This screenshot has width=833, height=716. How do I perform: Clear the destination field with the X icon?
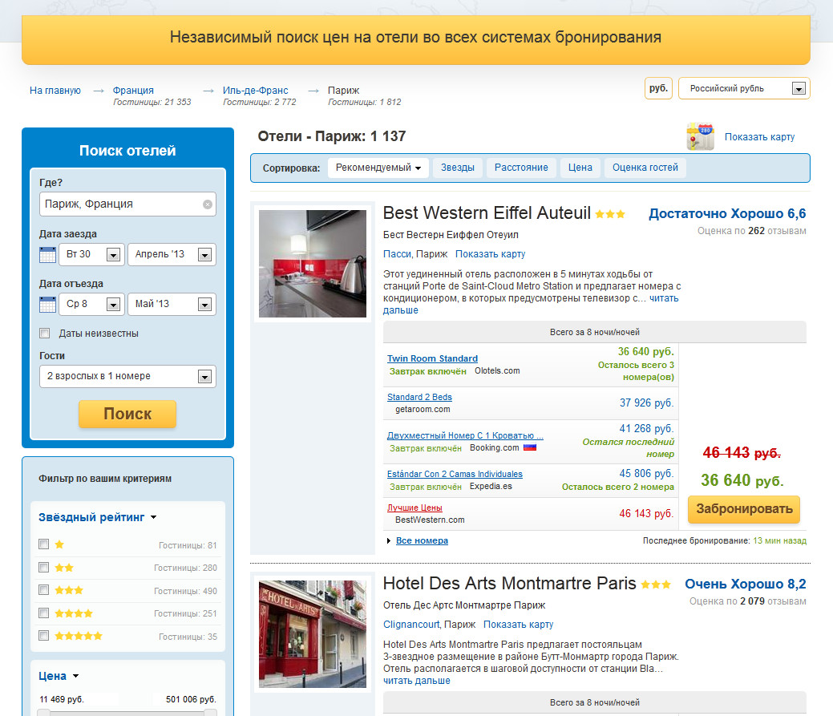tap(208, 204)
